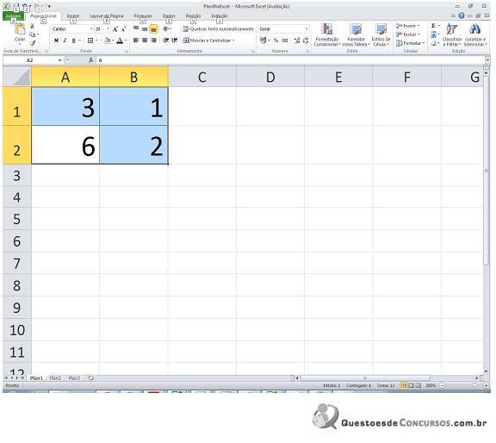Open the Calibri font name dropdown
This screenshot has width=496, height=443.
point(92,29)
